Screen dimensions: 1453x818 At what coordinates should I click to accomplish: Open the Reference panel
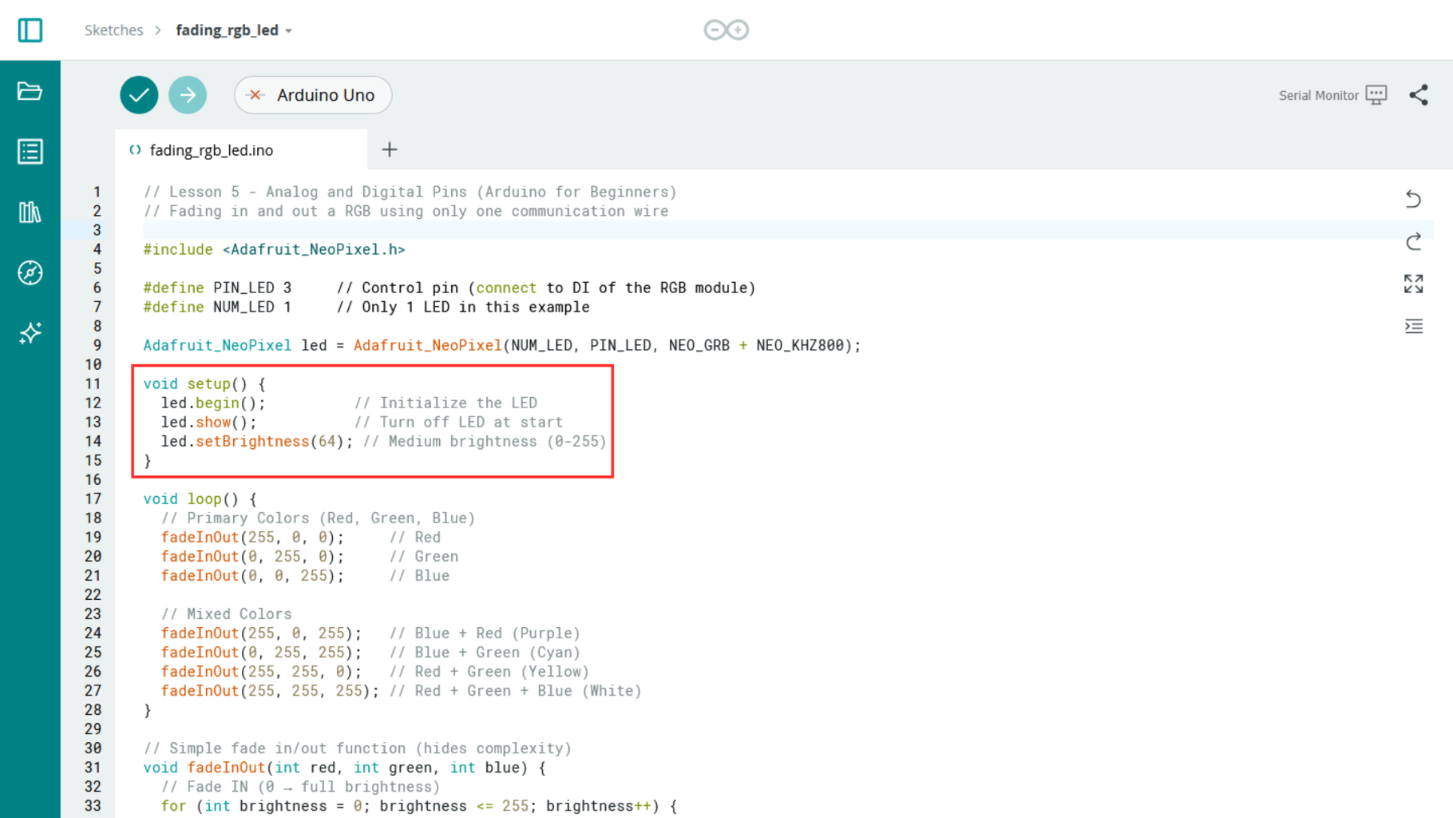click(30, 272)
